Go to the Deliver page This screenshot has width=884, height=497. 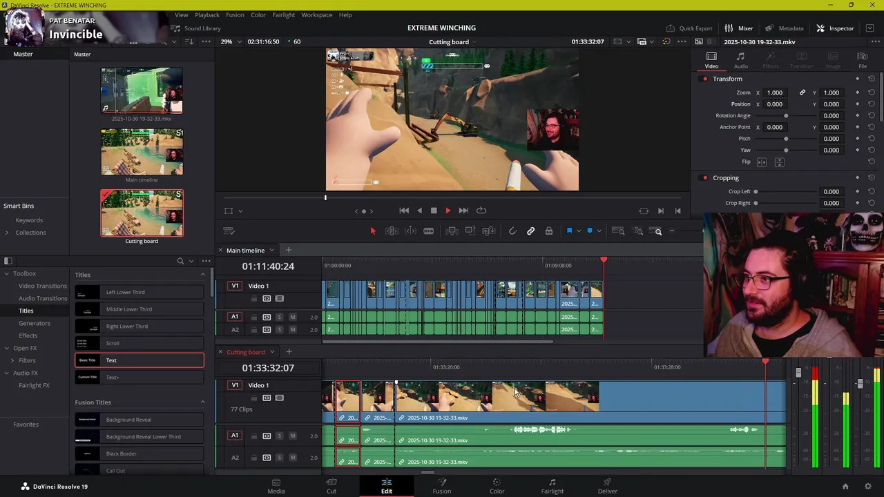click(x=608, y=486)
